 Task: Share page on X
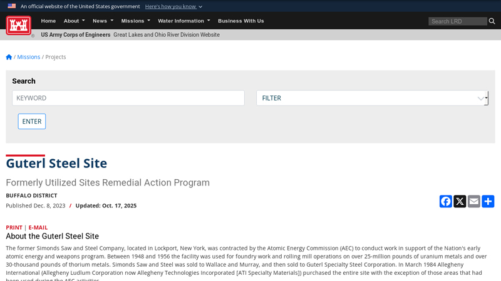click(460, 201)
